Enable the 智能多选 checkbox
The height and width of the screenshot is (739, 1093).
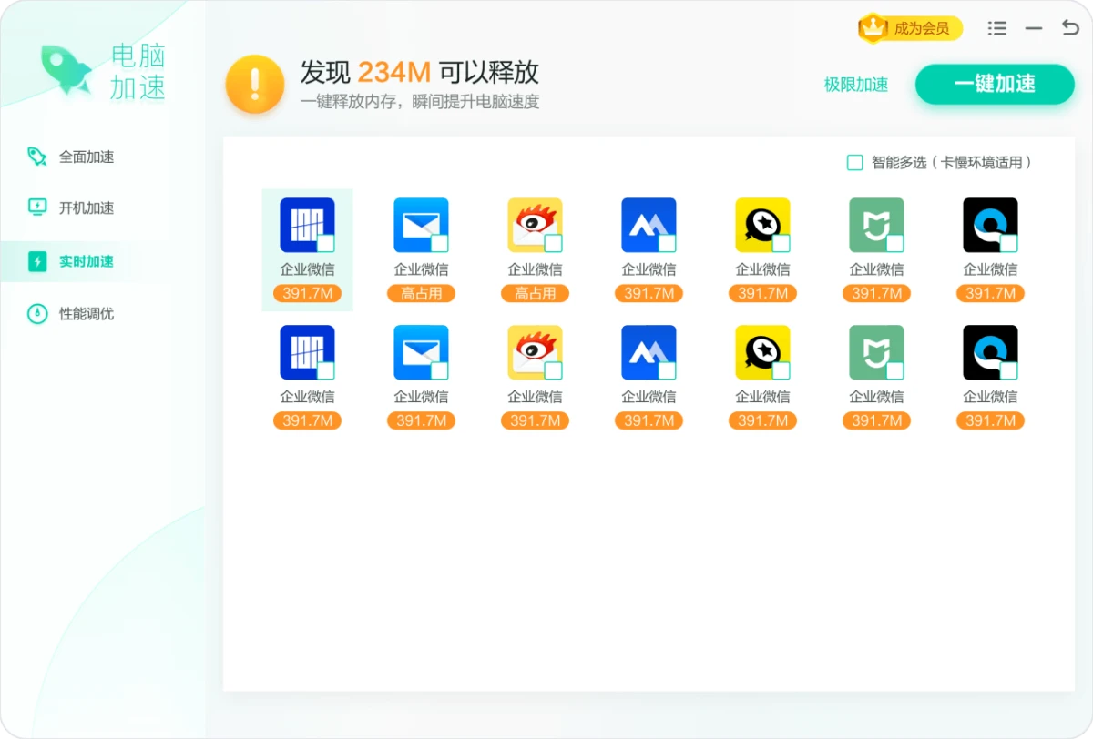click(854, 162)
